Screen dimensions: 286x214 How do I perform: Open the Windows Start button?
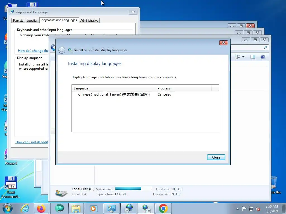coord(8,208)
